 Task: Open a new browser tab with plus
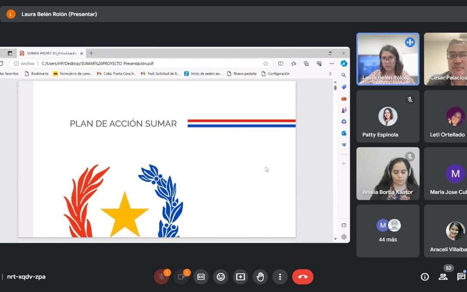coord(91,53)
